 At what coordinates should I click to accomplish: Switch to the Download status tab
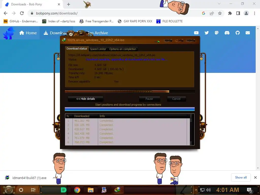coord(77,48)
